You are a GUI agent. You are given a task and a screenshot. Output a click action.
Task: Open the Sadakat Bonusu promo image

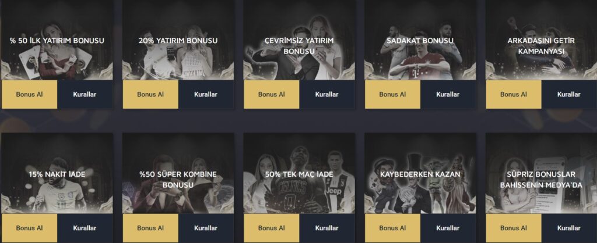pos(420,40)
